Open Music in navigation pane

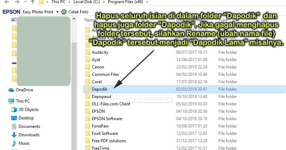click(24, 143)
